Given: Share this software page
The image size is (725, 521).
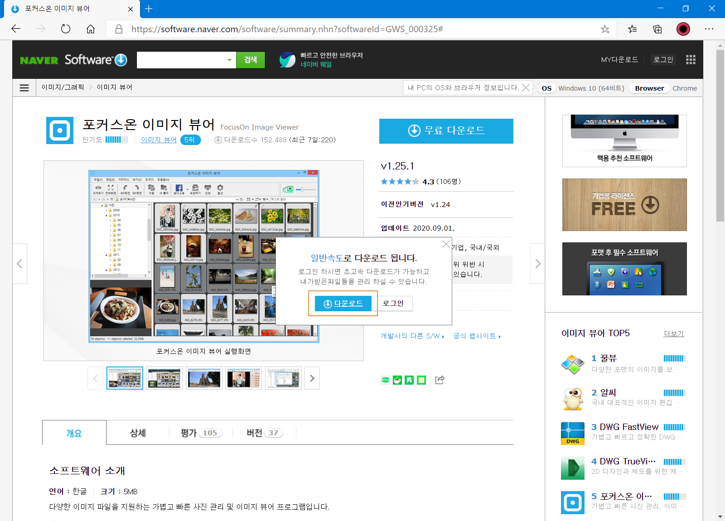Looking at the screenshot, I should (x=440, y=380).
